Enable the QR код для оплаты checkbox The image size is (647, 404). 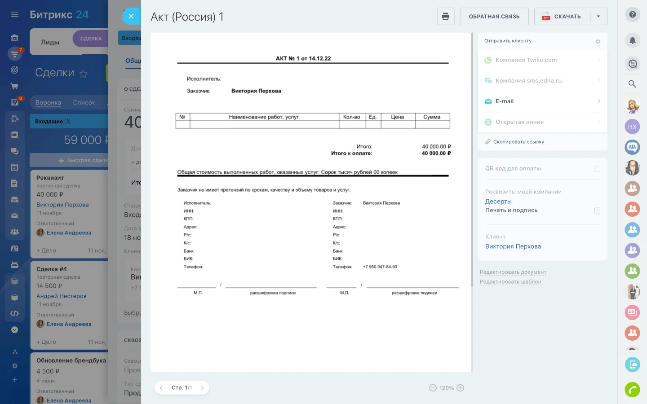pyautogui.click(x=598, y=169)
